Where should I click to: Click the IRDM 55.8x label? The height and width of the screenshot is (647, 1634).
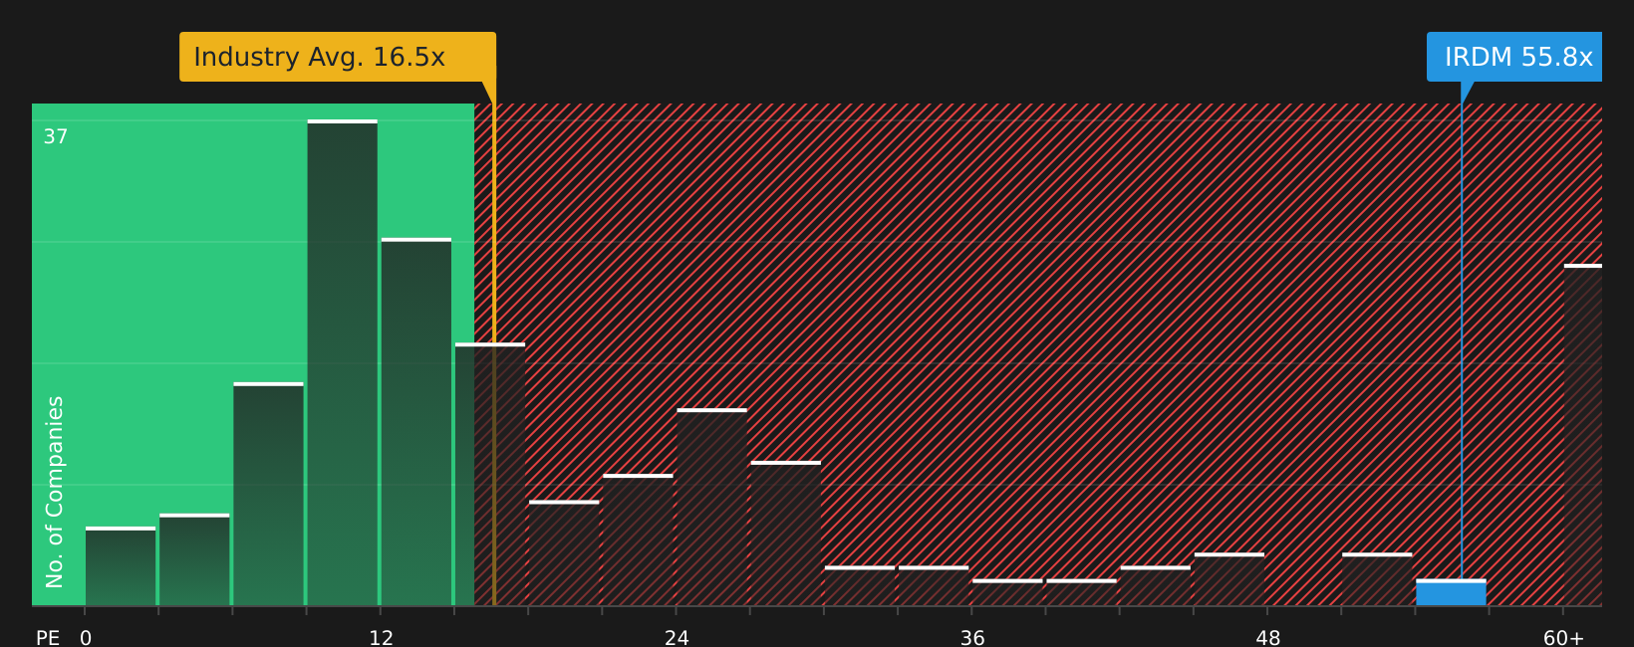[1514, 57]
